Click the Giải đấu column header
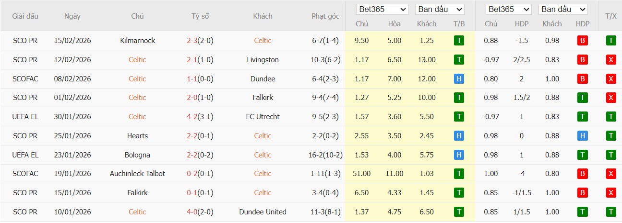The width and height of the screenshot is (622, 223). [x=25, y=16]
